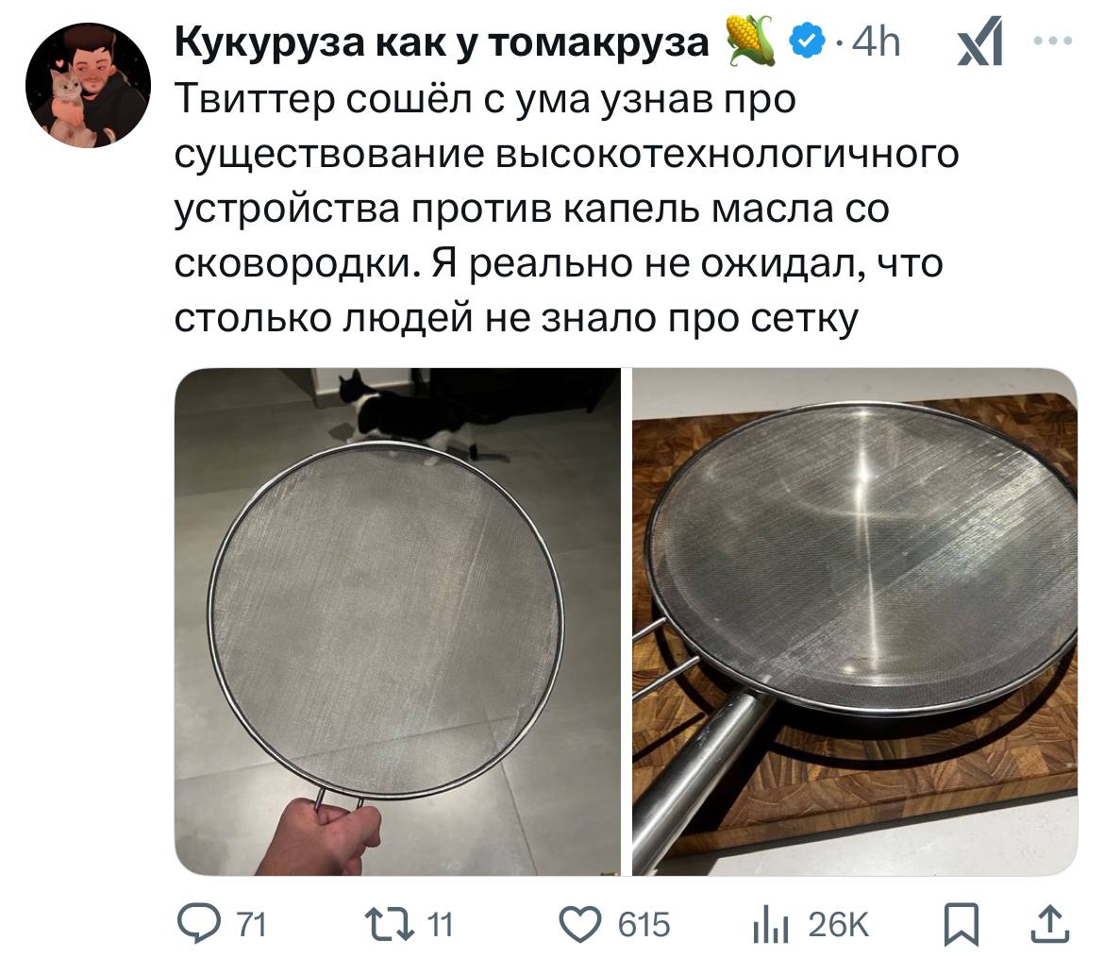This screenshot has height=974, width=1104.
Task: Open the view analytics bar icon
Action: (x=770, y=925)
